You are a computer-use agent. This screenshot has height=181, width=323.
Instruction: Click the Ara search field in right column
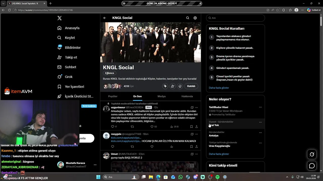pos(235,18)
